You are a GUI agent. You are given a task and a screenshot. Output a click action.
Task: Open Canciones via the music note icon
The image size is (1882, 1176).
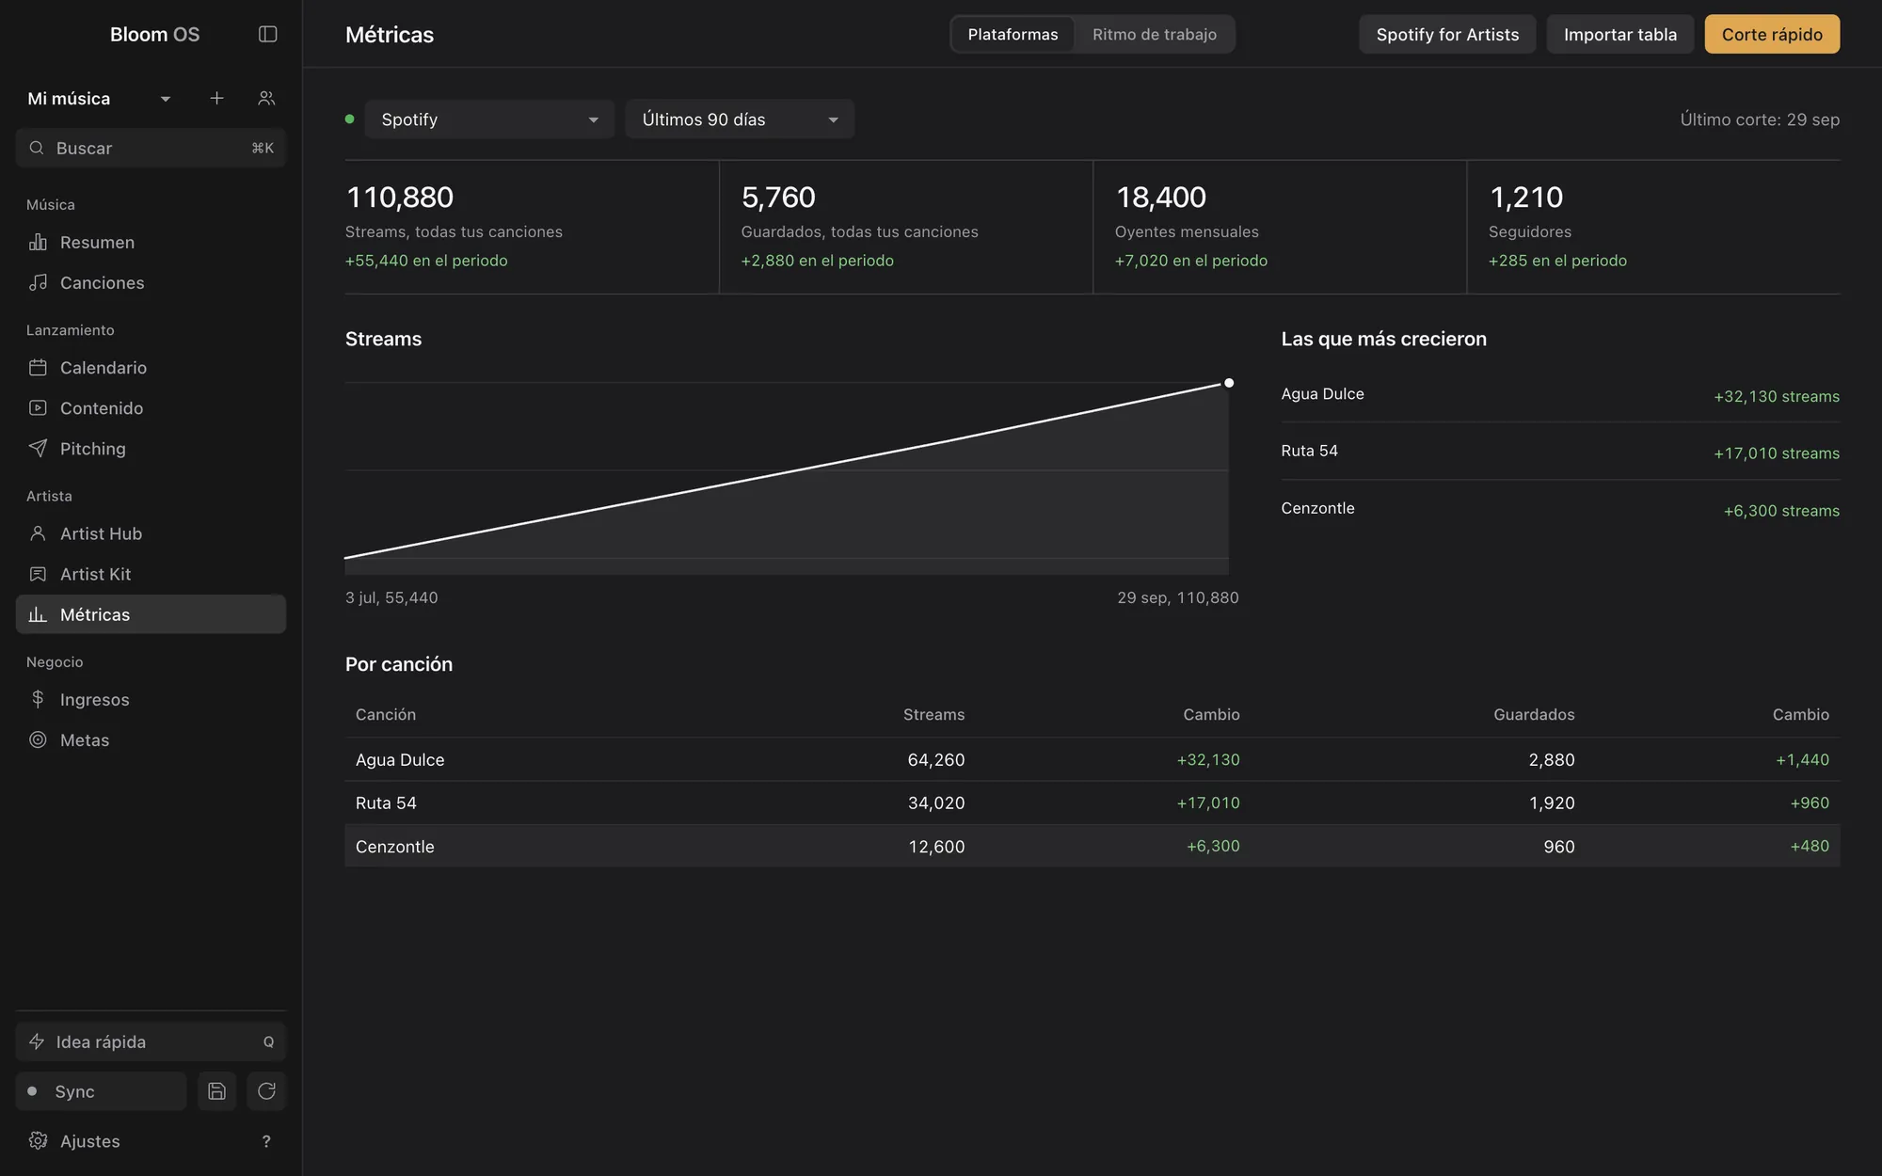[x=38, y=282]
